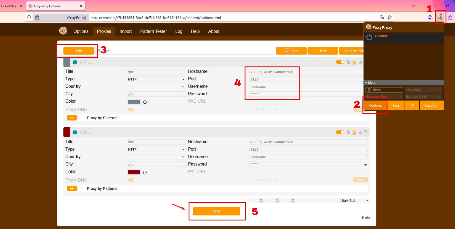
Task: Click the filter field in FoxyProxy popup
Action: (x=384, y=90)
